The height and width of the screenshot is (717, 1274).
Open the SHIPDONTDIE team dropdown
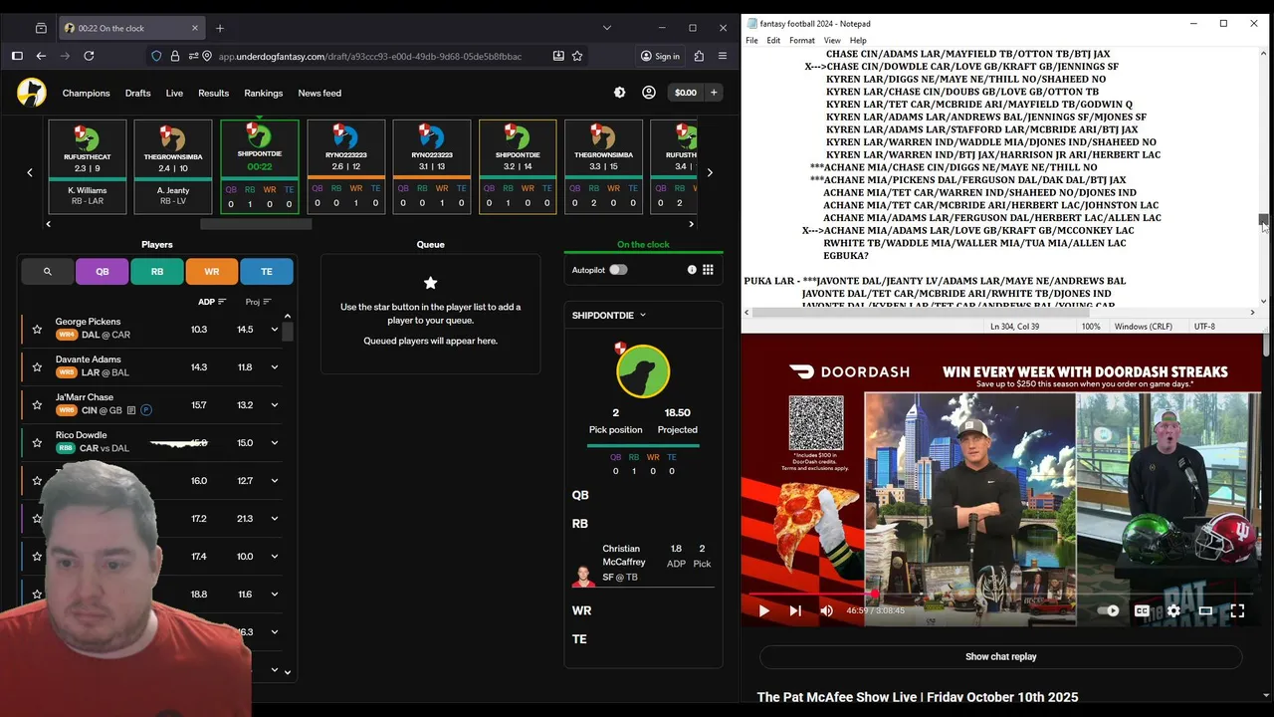tap(609, 315)
